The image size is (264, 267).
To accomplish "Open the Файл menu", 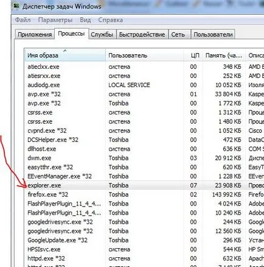I will click(23, 20).
